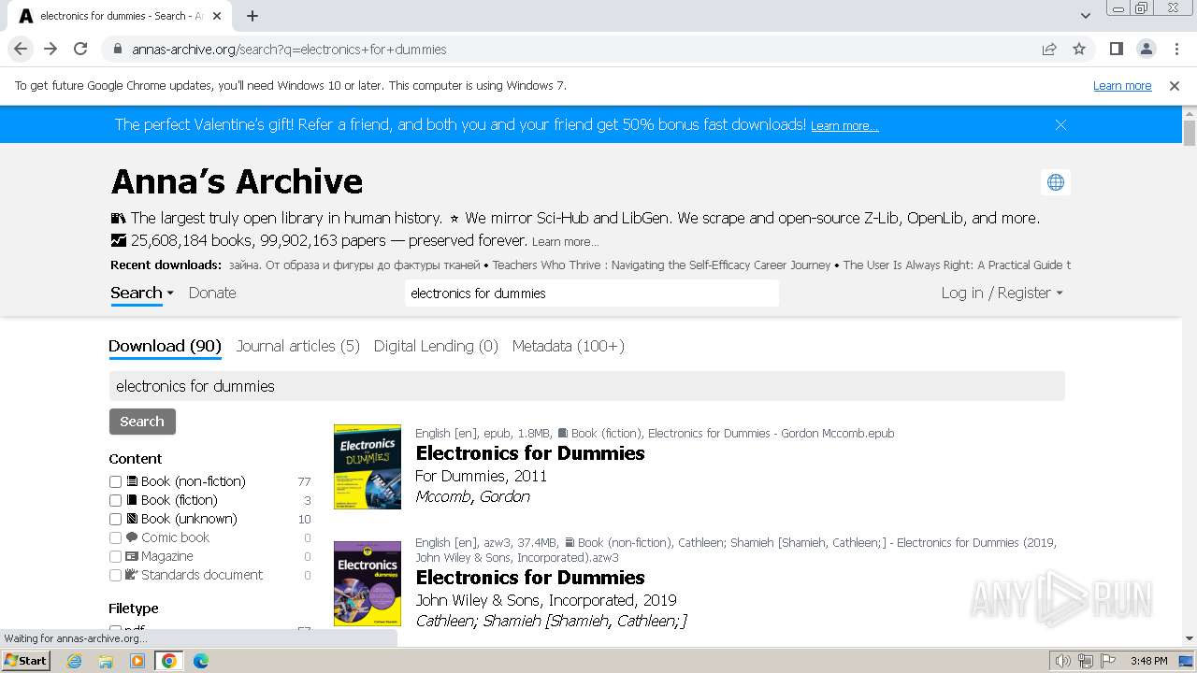The height and width of the screenshot is (673, 1197).
Task: Click The User Is Always Right recent download
Action: (957, 265)
